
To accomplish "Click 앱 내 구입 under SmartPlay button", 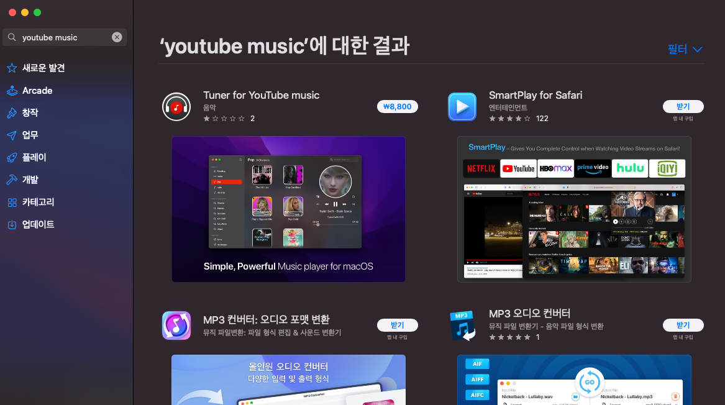I will 683,119.
